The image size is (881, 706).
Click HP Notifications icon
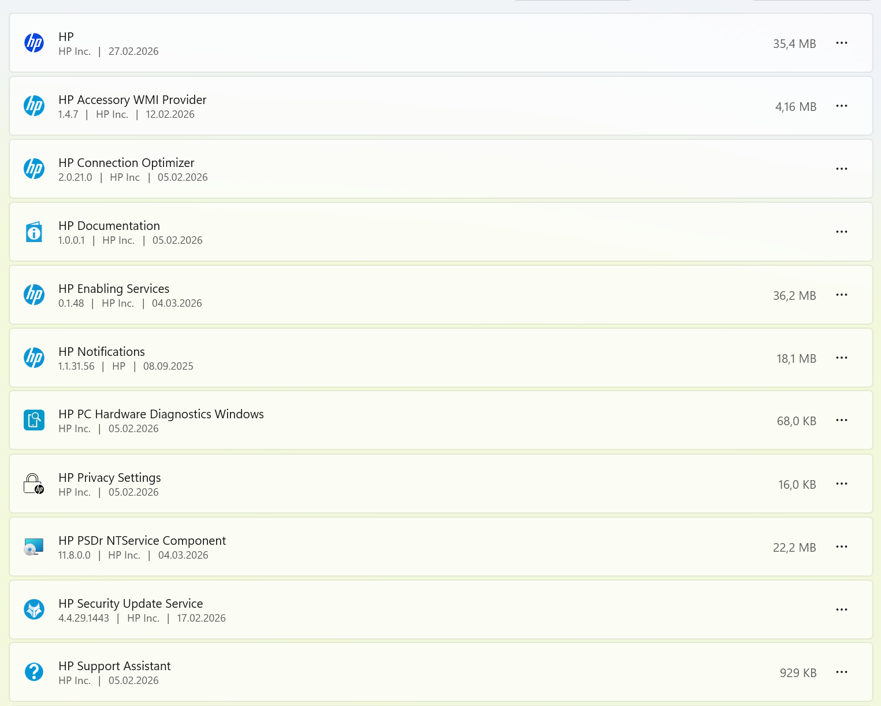pos(34,358)
